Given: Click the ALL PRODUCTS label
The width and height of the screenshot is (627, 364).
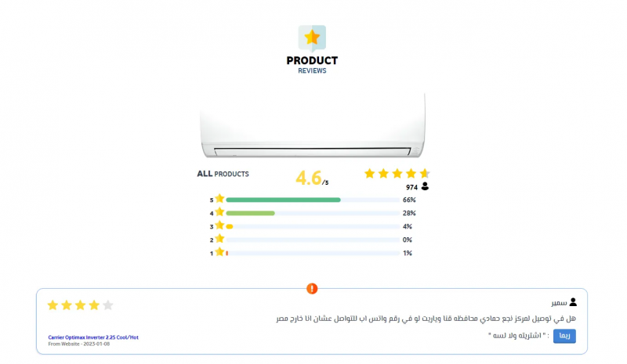Looking at the screenshot, I should (223, 174).
